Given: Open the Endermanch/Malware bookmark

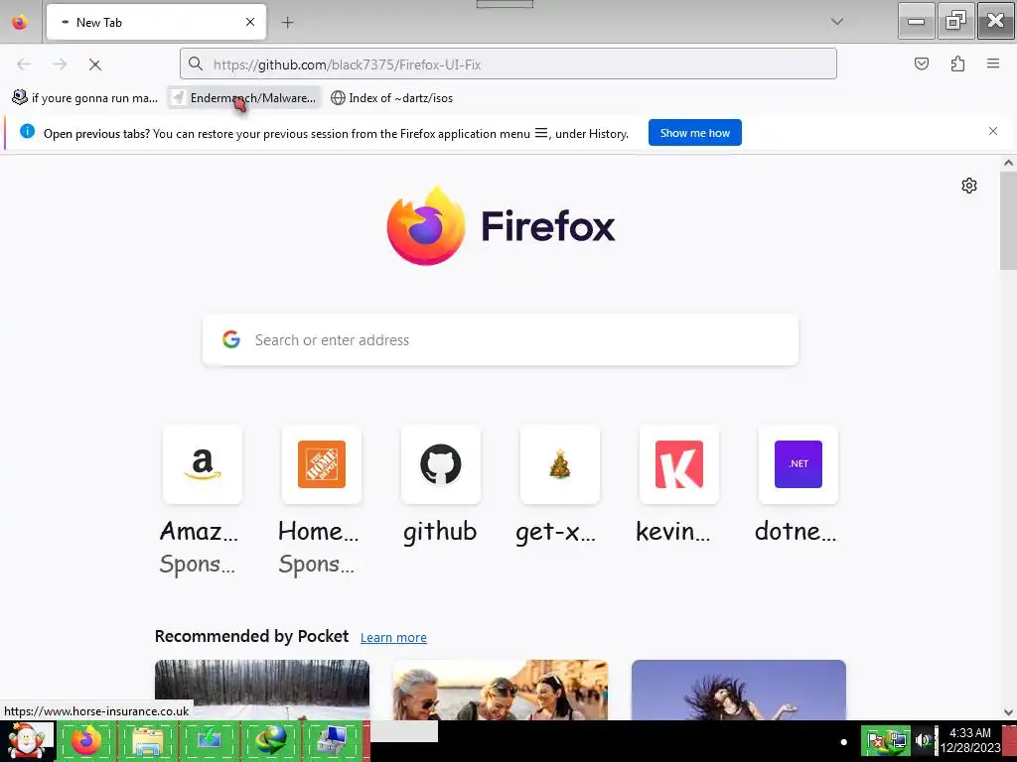Looking at the screenshot, I should pos(244,98).
